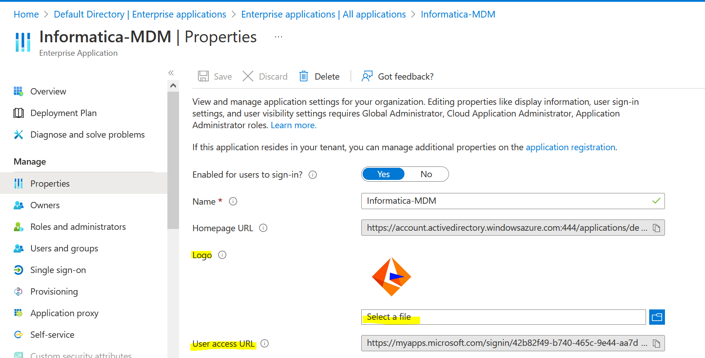Screen dimensions: 705x358
Task: Click the Save disk icon
Action: pyautogui.click(x=203, y=76)
